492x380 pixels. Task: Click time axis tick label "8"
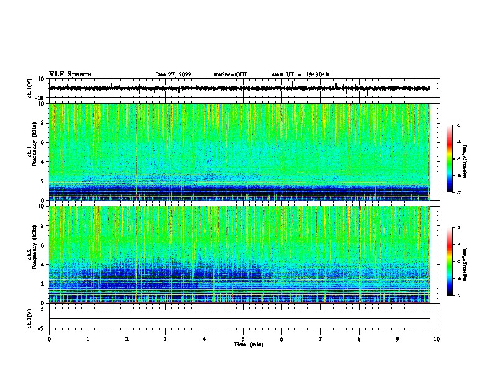(x=359, y=339)
